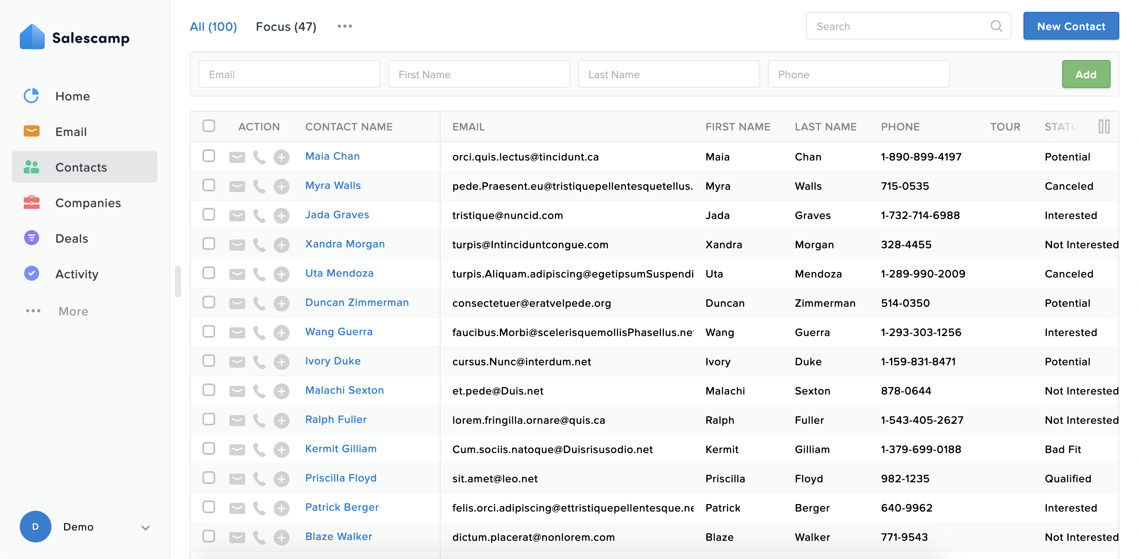Switch to the Focus (47) tab
Screen dimensions: 1139x559
(x=286, y=26)
